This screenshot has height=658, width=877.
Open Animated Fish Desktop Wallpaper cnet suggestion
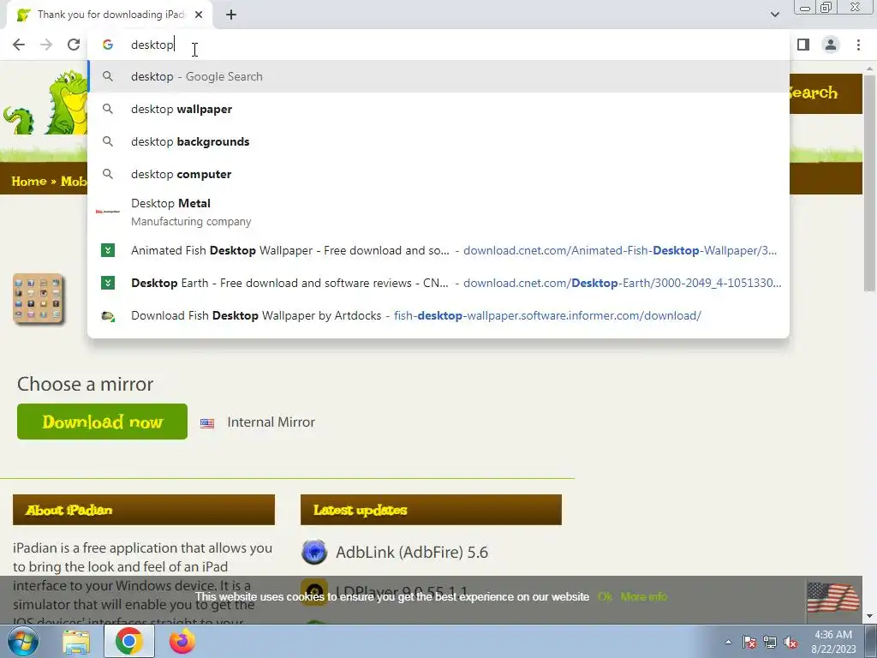coord(438,251)
